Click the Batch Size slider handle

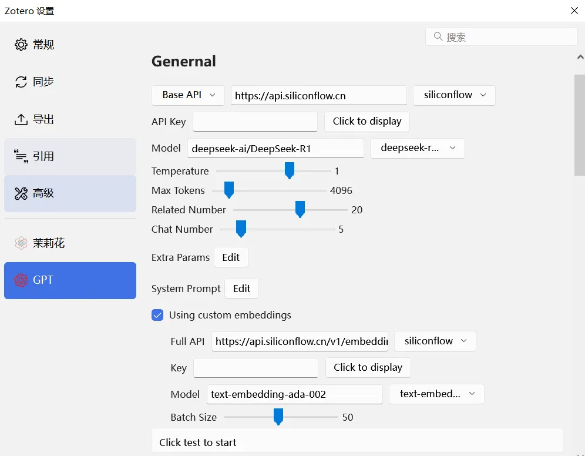coord(278,417)
